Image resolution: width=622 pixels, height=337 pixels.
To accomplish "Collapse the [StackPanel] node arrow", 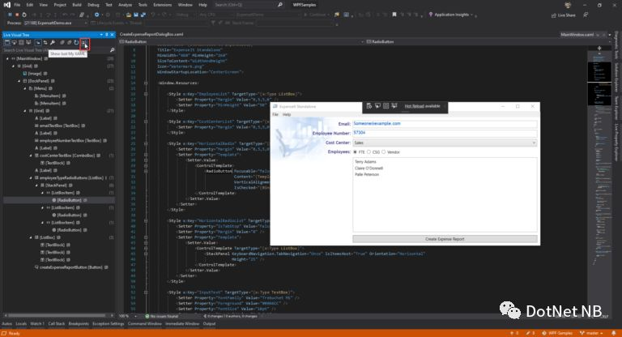I will [37, 186].
